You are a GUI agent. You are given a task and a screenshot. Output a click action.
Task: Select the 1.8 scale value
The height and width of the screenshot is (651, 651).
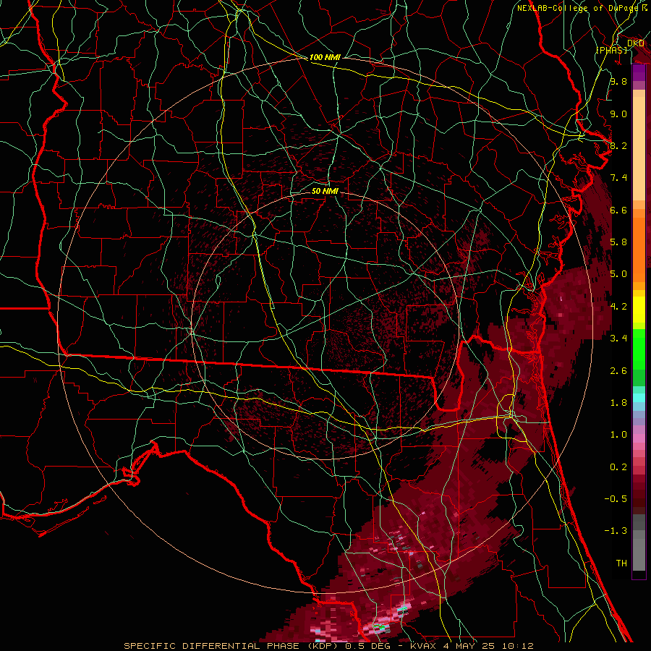[618, 403]
